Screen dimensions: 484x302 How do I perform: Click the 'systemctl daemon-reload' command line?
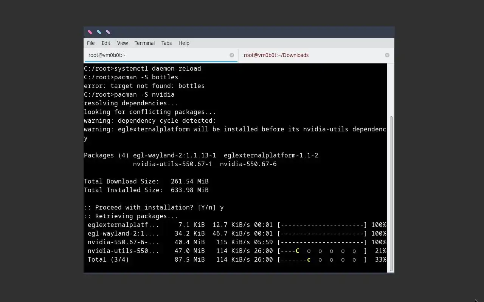coord(143,69)
